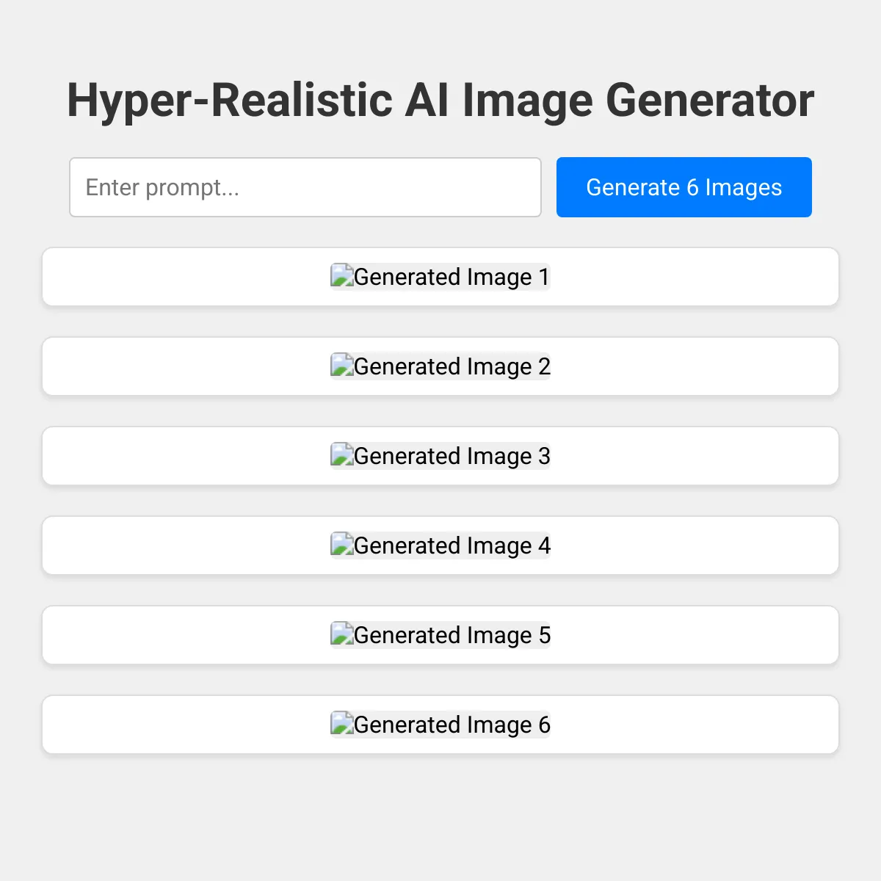Screen dimensions: 881x881
Task: Focus the Enter prompt text field
Action: (x=305, y=187)
